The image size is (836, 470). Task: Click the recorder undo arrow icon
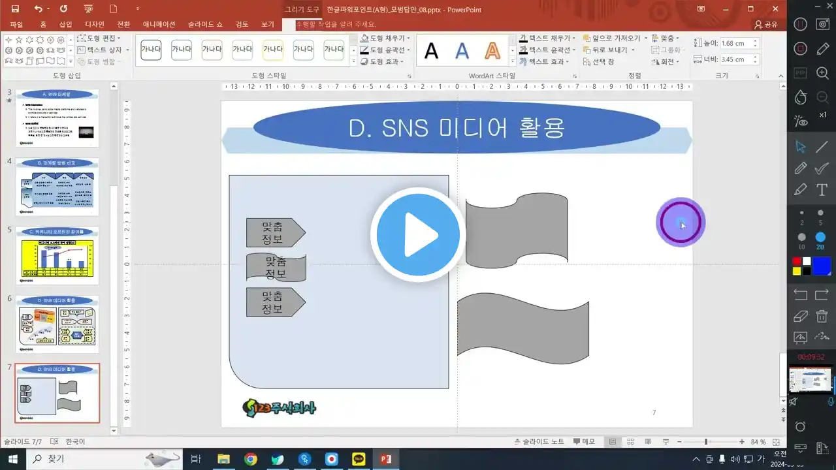coord(801,294)
